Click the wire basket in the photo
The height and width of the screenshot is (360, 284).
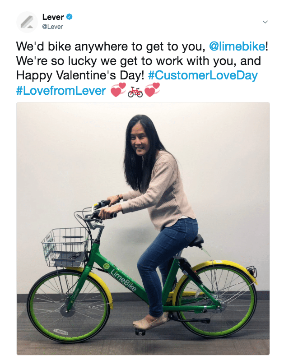pyautogui.click(x=66, y=247)
